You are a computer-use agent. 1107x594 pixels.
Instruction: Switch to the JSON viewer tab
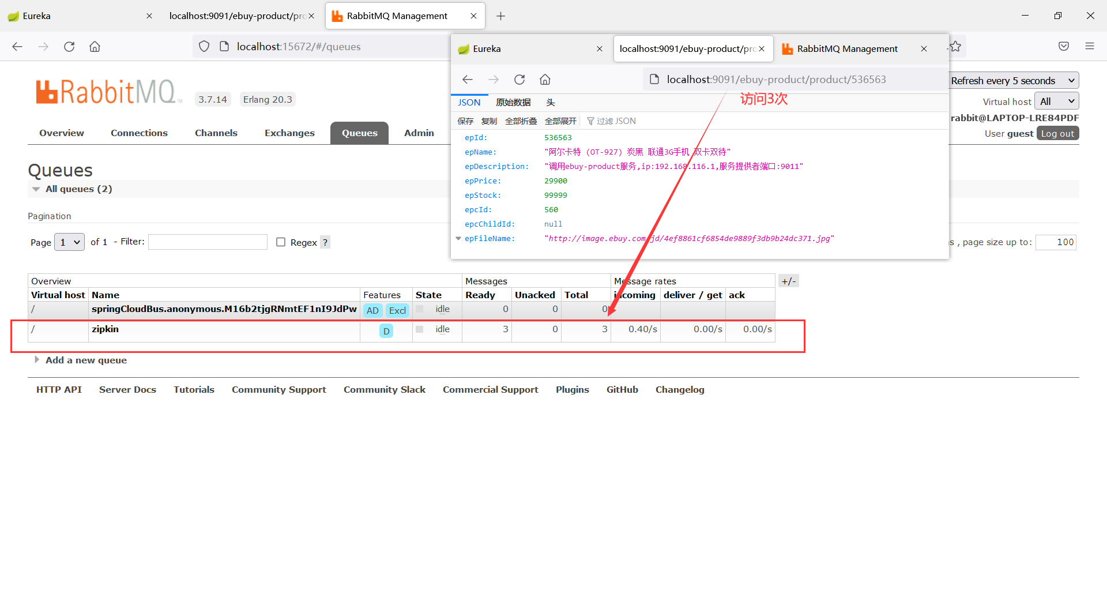tap(469, 103)
